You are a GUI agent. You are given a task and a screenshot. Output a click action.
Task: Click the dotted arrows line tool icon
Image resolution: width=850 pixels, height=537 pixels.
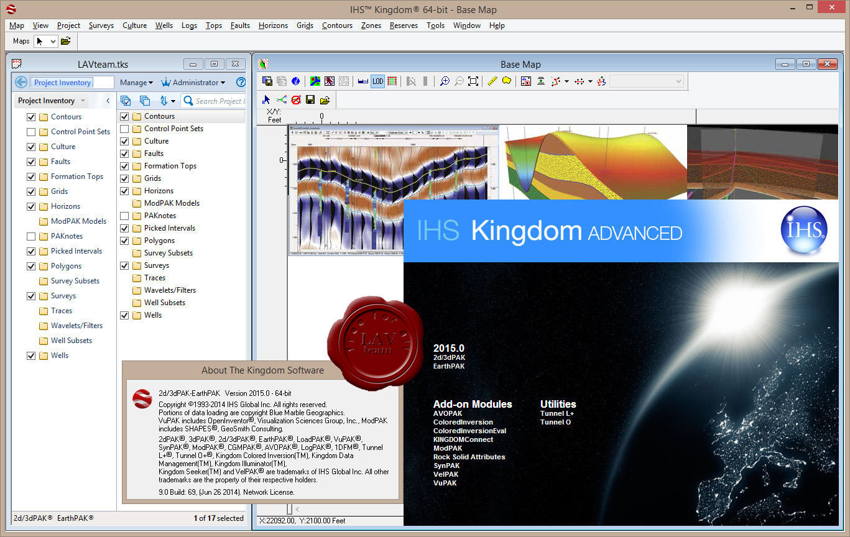579,81
